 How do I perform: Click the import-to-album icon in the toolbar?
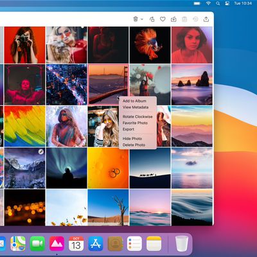point(173,19)
